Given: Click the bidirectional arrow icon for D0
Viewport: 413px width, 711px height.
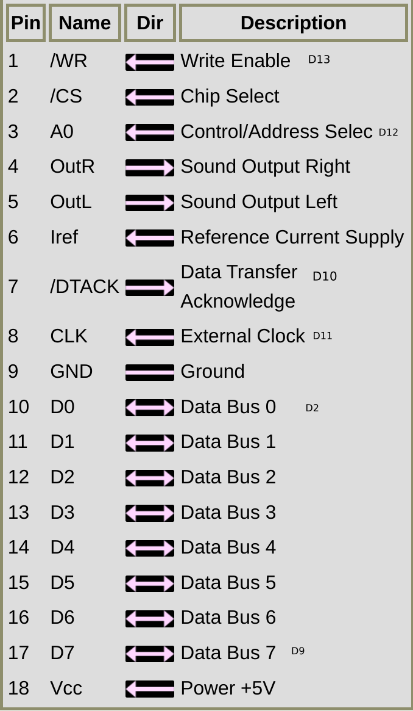Looking at the screenshot, I should coord(150,408).
